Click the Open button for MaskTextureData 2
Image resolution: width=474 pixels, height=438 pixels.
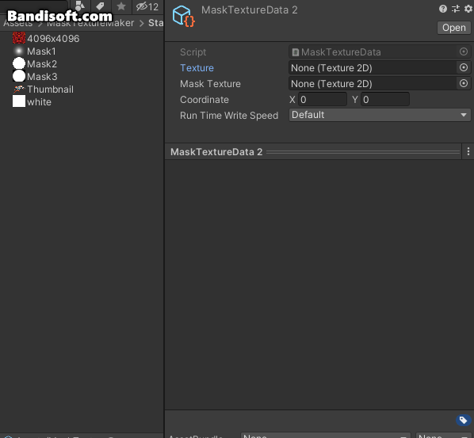point(453,28)
